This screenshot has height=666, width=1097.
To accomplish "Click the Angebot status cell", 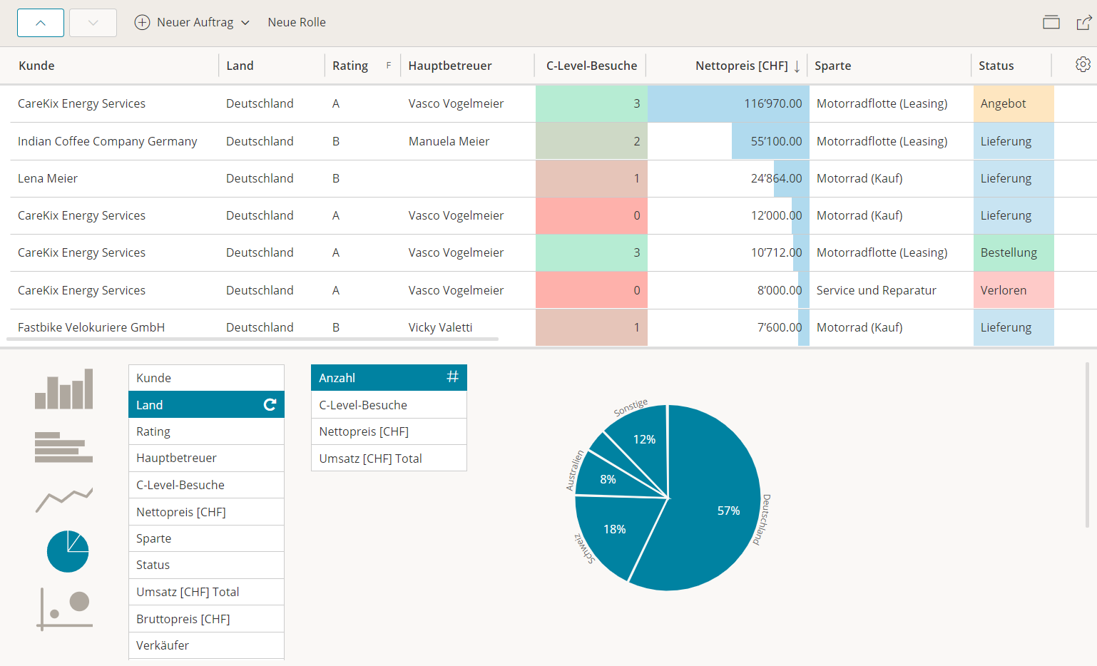I will coord(1014,103).
